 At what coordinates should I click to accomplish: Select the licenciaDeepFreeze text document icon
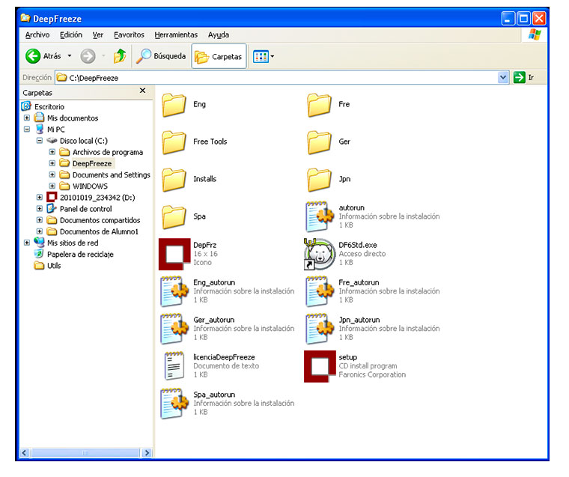tap(174, 366)
